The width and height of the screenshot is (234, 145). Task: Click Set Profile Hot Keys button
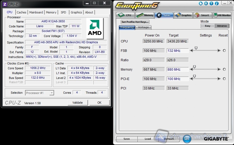point(135,22)
